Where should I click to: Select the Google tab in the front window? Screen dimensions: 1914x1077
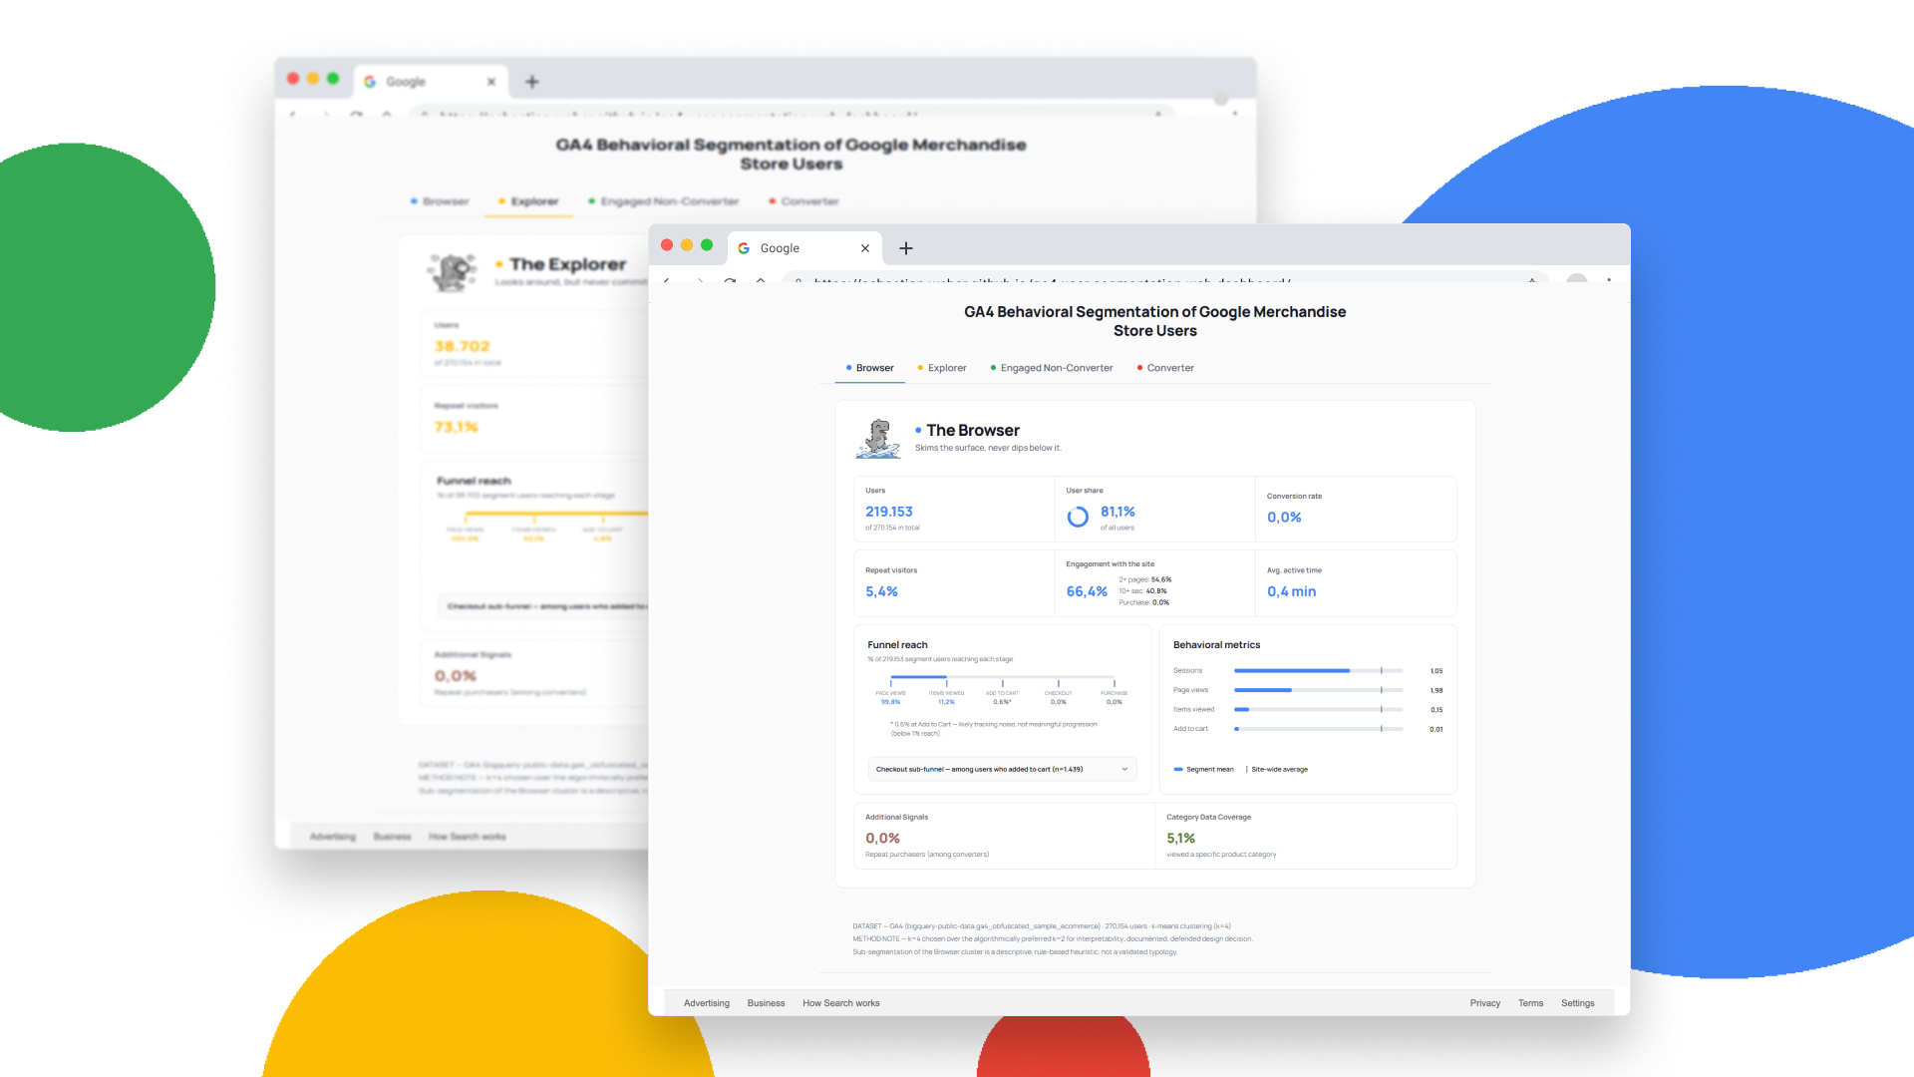[x=806, y=248]
